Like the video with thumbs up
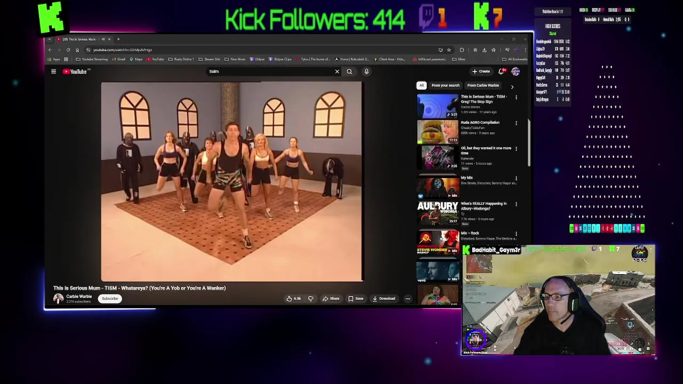The height and width of the screenshot is (384, 683). click(x=294, y=299)
